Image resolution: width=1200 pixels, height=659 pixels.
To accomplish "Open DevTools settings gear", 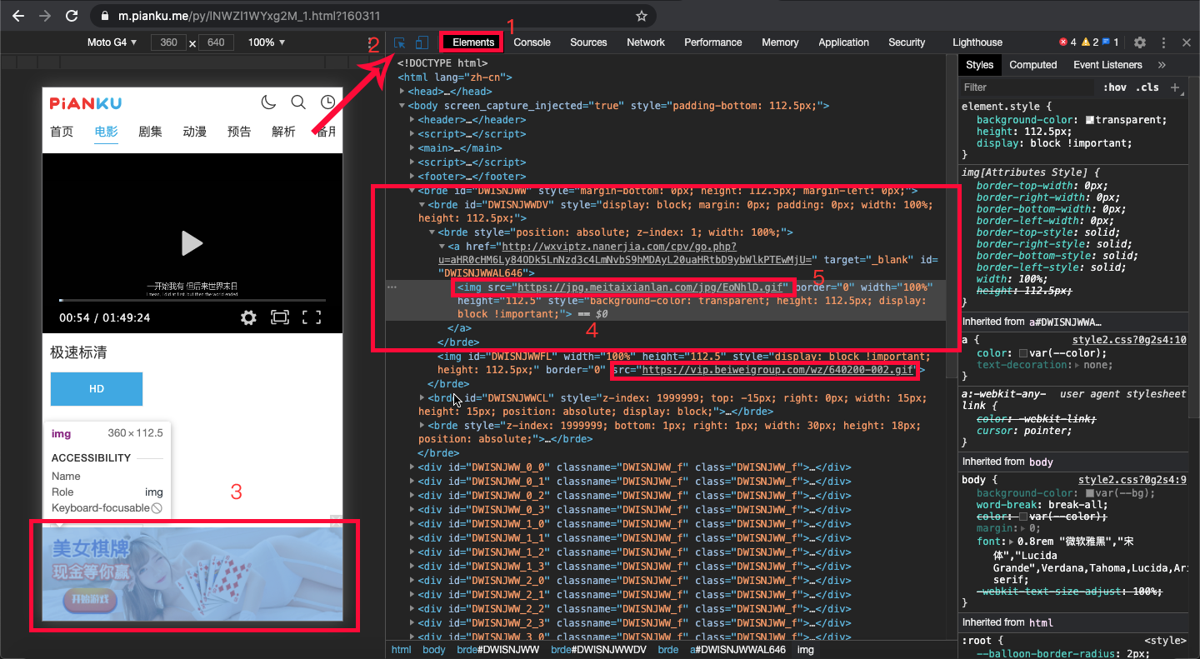I will coord(1140,42).
